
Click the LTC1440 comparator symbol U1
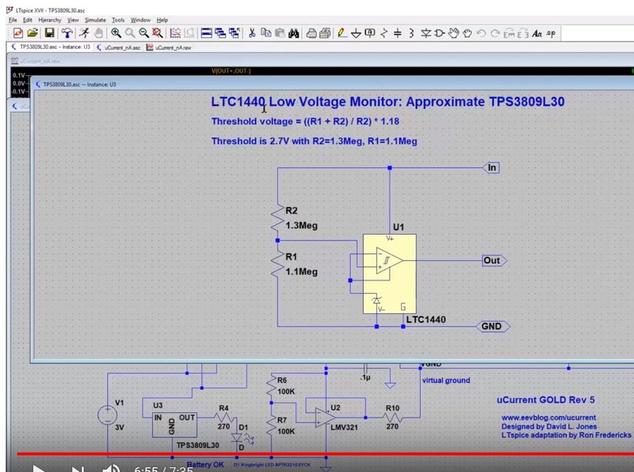389,274
